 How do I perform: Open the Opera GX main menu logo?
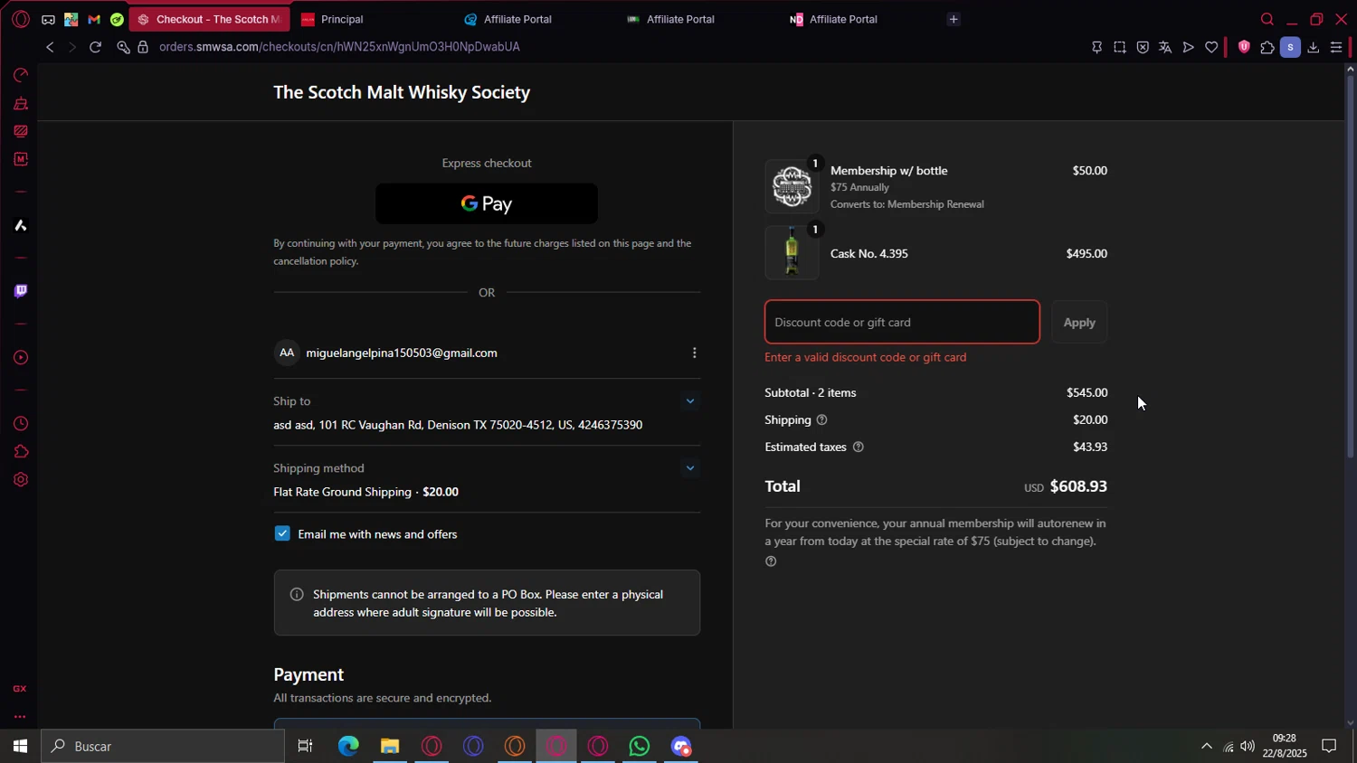tap(21, 19)
